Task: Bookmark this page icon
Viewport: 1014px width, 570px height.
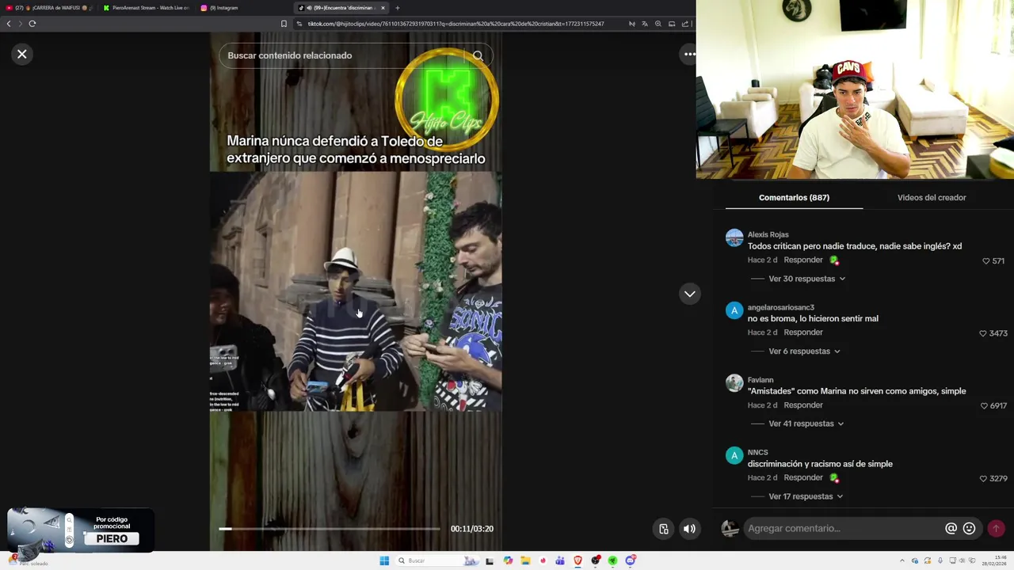Action: (284, 24)
